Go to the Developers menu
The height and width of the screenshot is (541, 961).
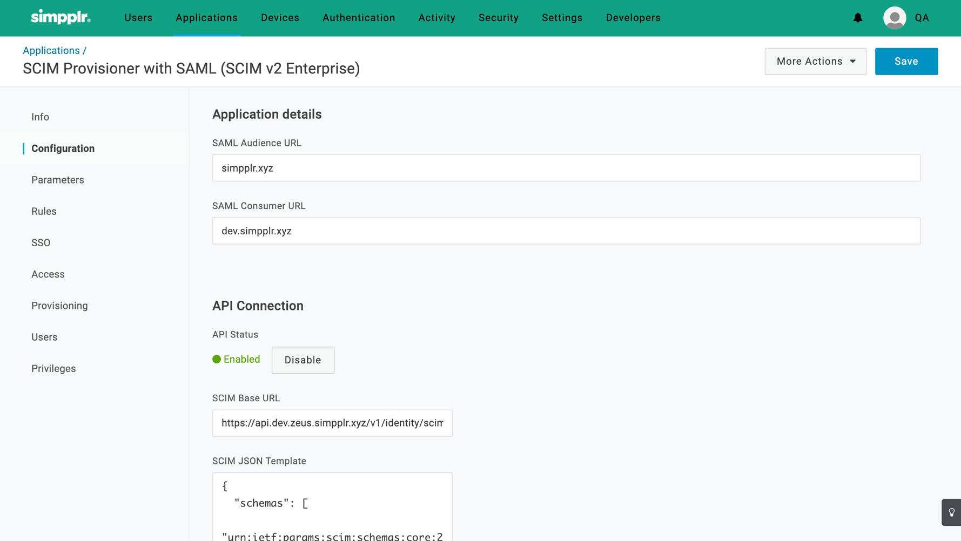633,18
